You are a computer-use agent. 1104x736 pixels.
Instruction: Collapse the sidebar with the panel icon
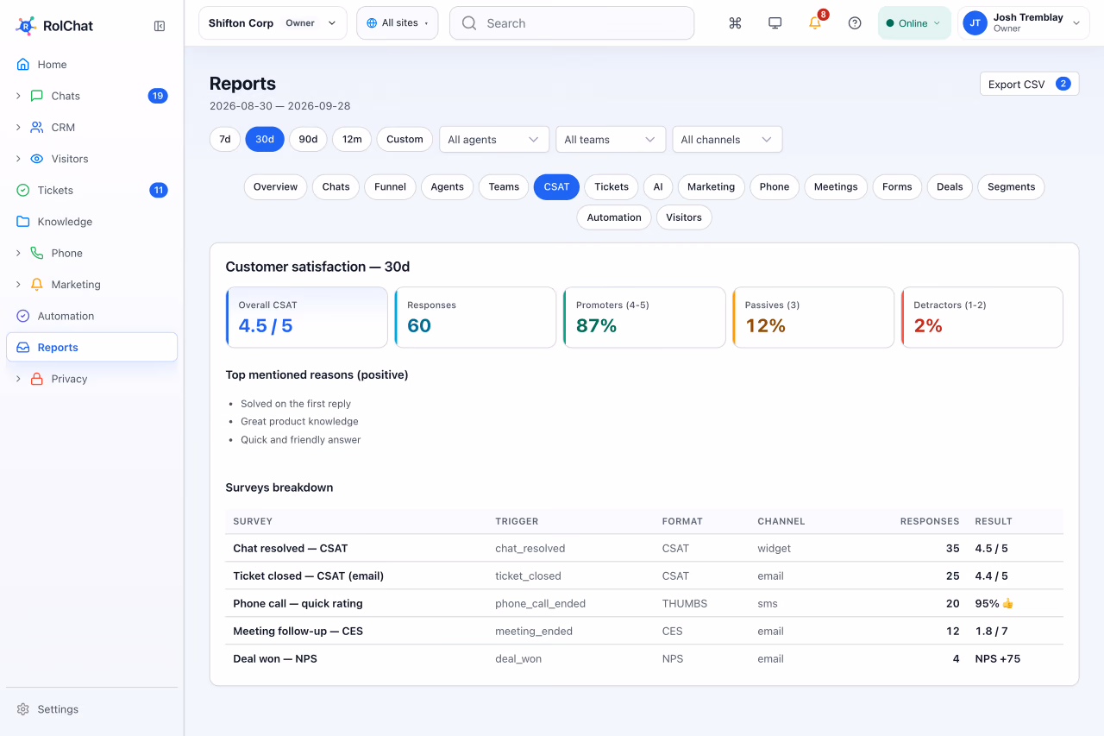[x=160, y=26]
